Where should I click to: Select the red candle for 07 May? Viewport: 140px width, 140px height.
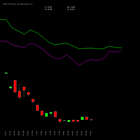(x=29, y=94)
